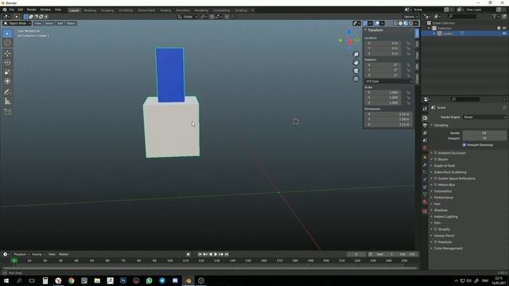The height and width of the screenshot is (286, 509).
Task: Open the Render properties tab icon
Action: 425,118
